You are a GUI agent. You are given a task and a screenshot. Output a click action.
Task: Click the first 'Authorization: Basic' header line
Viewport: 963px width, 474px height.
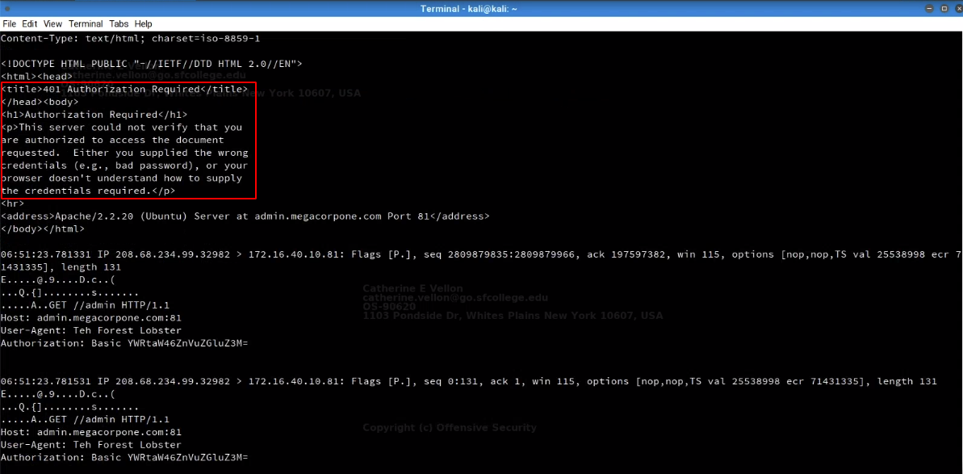pos(124,343)
